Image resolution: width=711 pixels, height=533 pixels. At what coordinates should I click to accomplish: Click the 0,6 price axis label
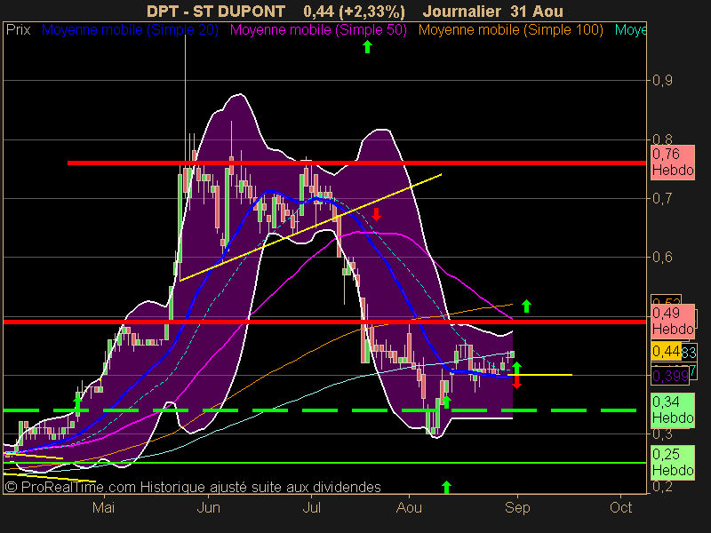662,257
